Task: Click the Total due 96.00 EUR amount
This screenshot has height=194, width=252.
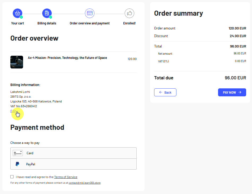Action: coord(235,78)
